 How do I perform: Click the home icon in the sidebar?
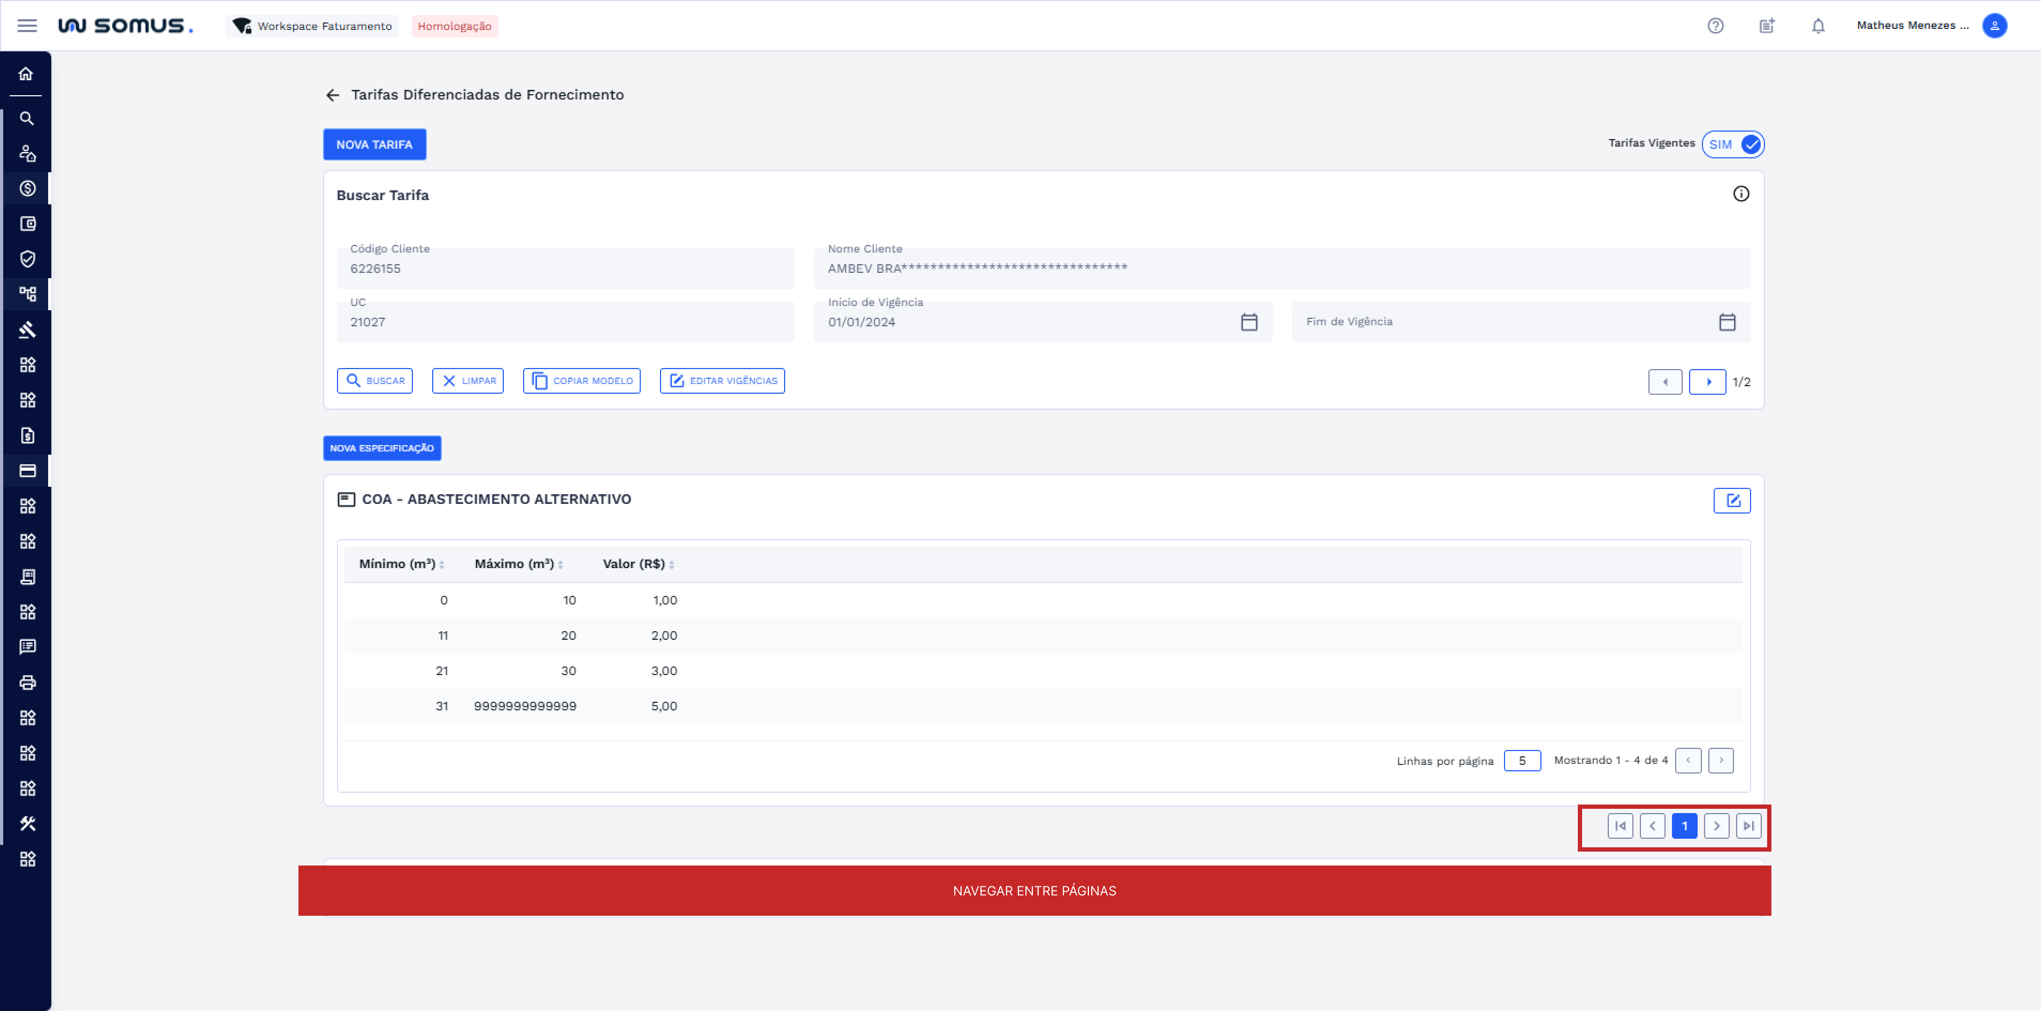(26, 74)
